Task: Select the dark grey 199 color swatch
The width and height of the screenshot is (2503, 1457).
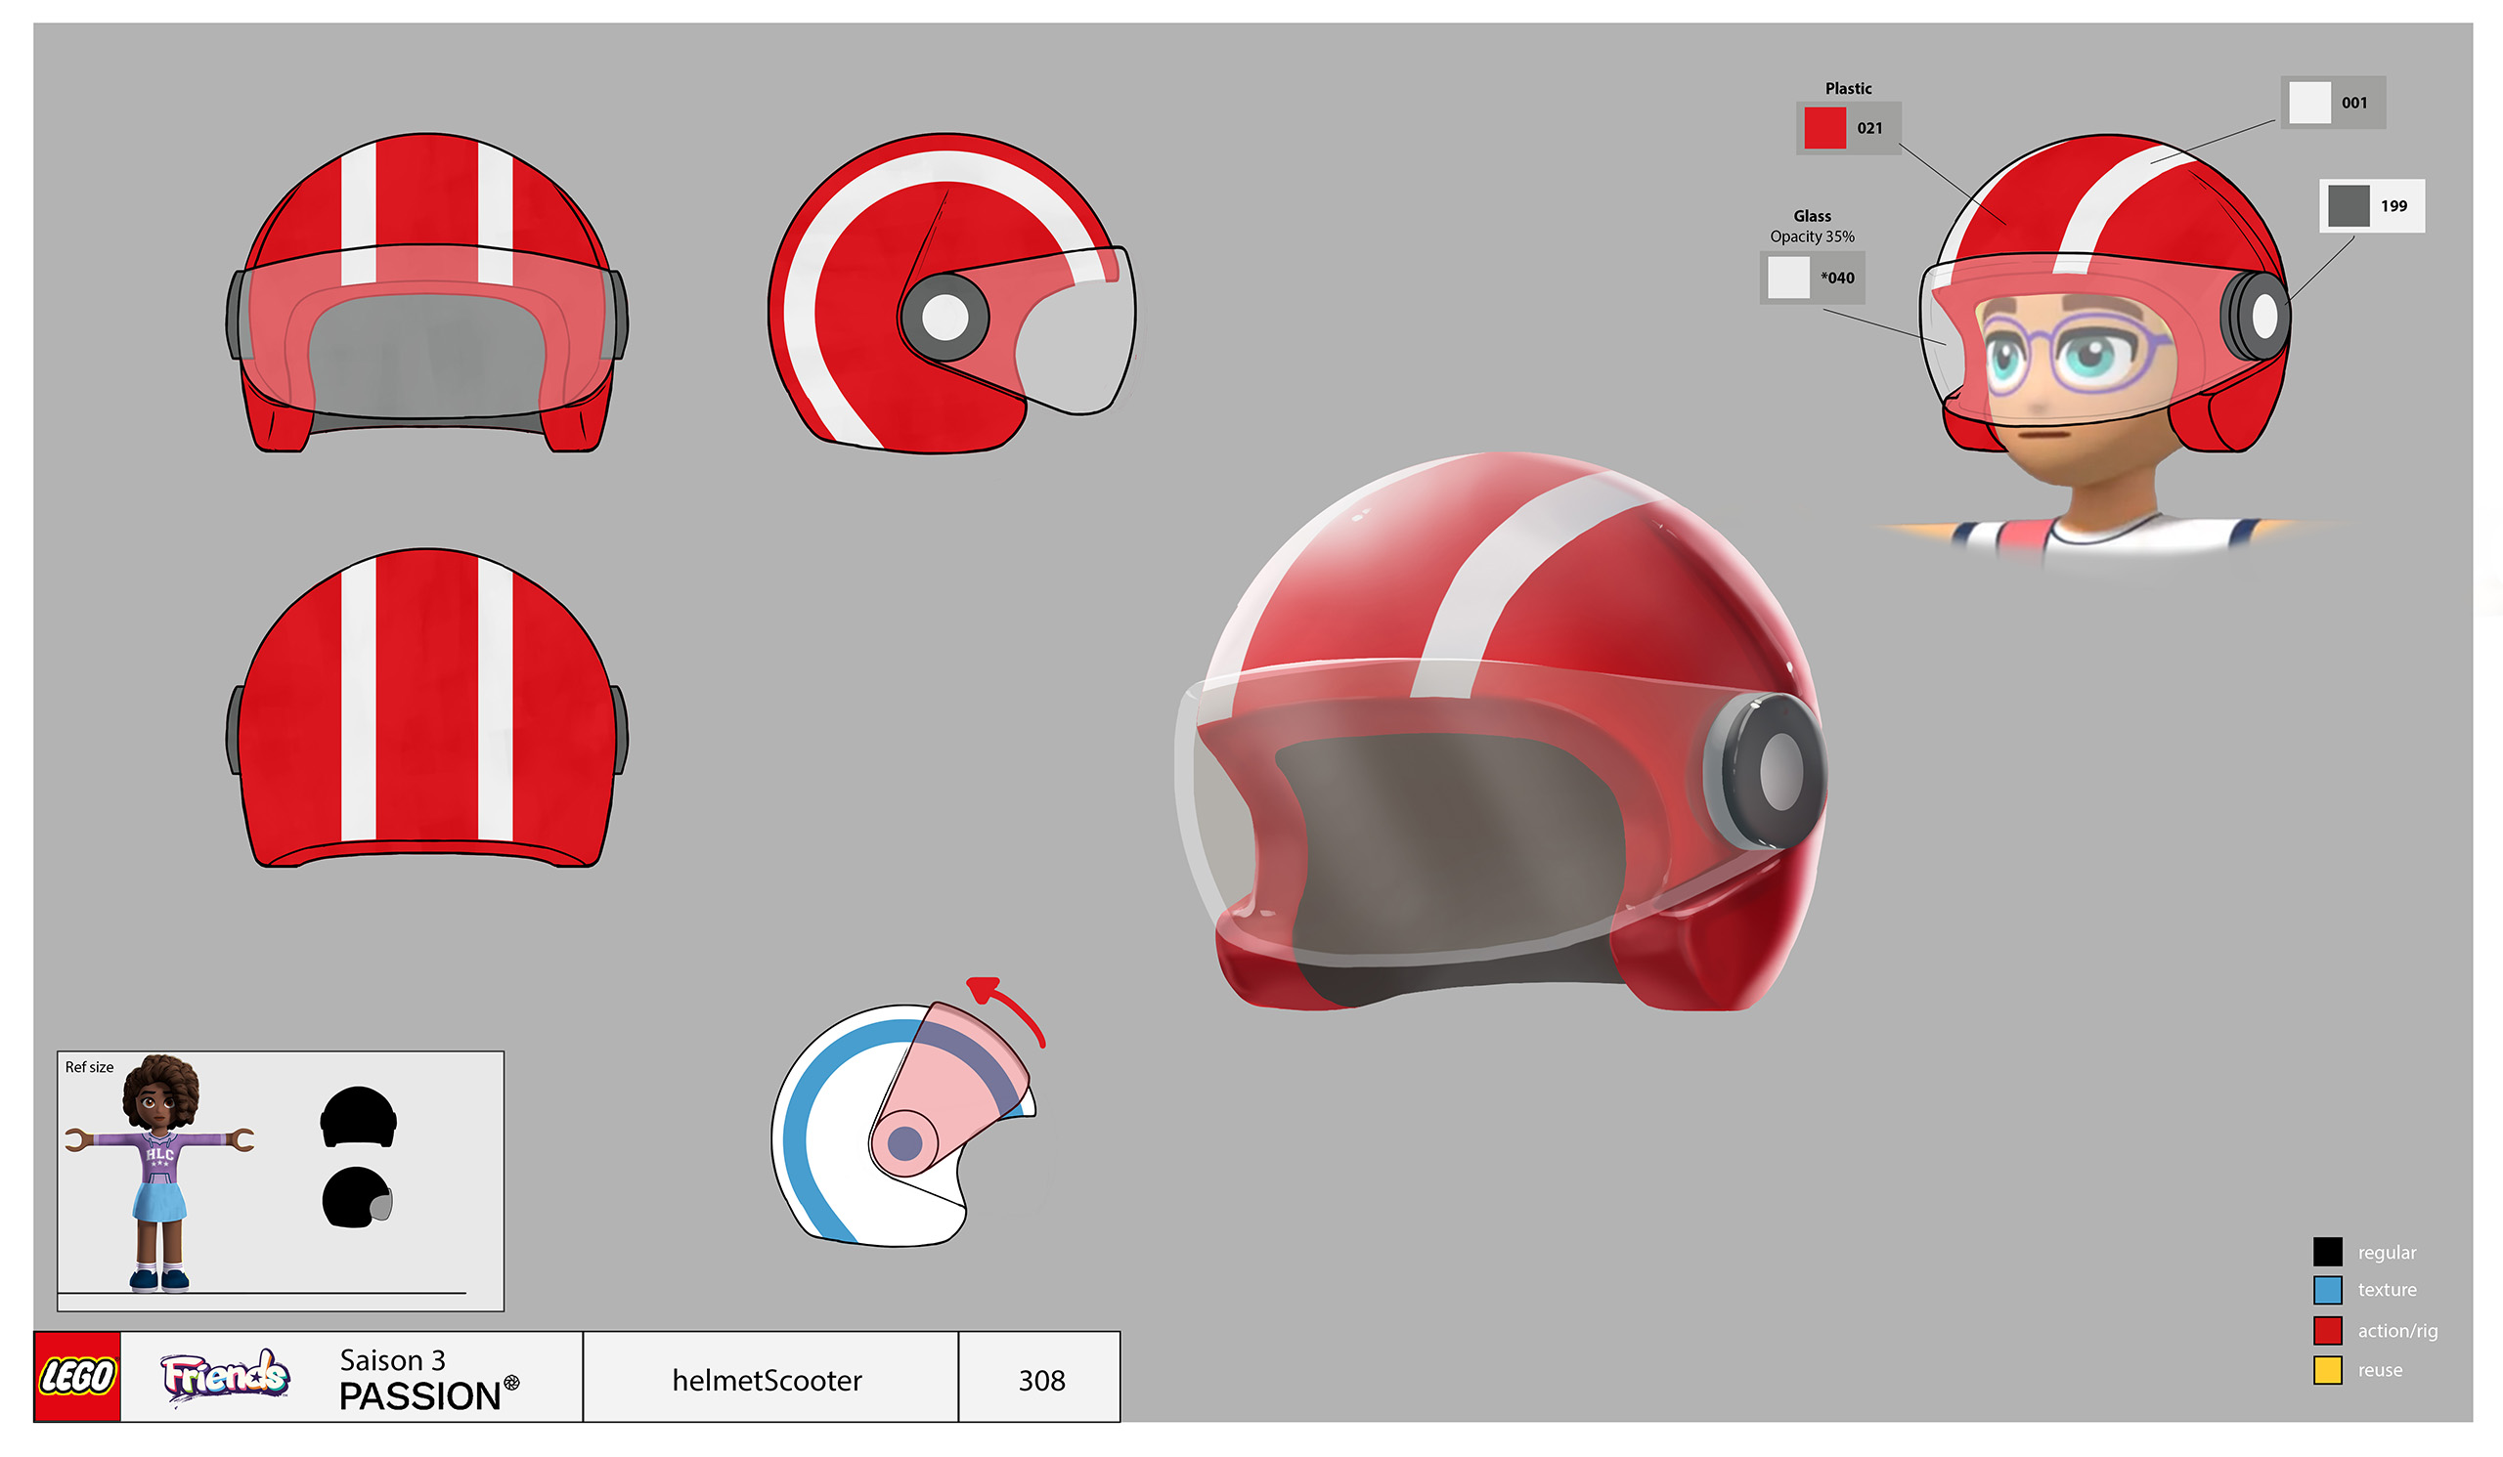Action: pyautogui.click(x=2349, y=205)
